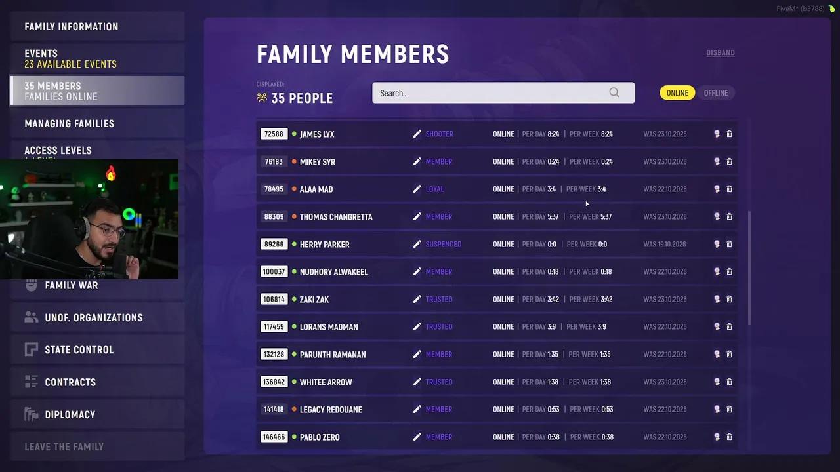
Task: Click the member list vertical scrollbar
Action: click(749, 267)
